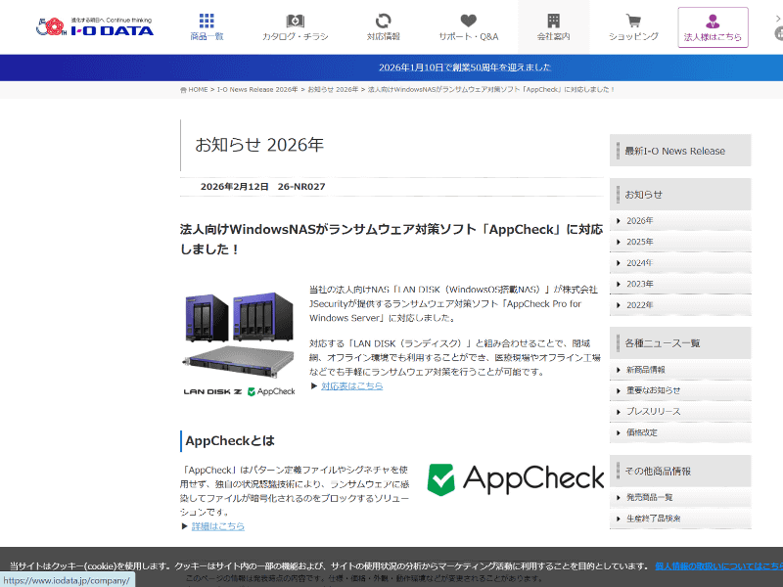Click the 法人向けWindowsNAS article headline

click(x=391, y=239)
